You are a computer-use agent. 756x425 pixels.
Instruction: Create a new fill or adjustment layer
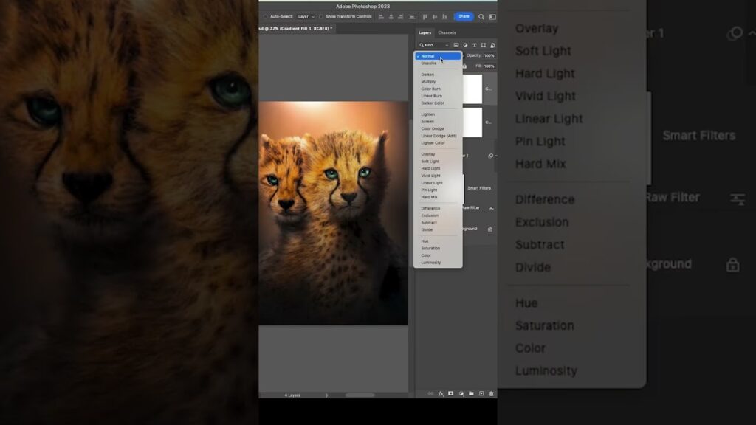[x=461, y=394]
